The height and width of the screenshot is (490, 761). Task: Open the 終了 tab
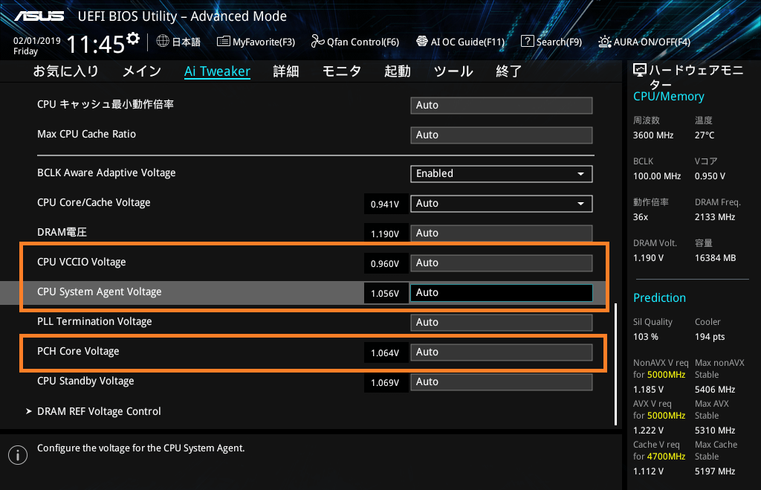tap(508, 71)
